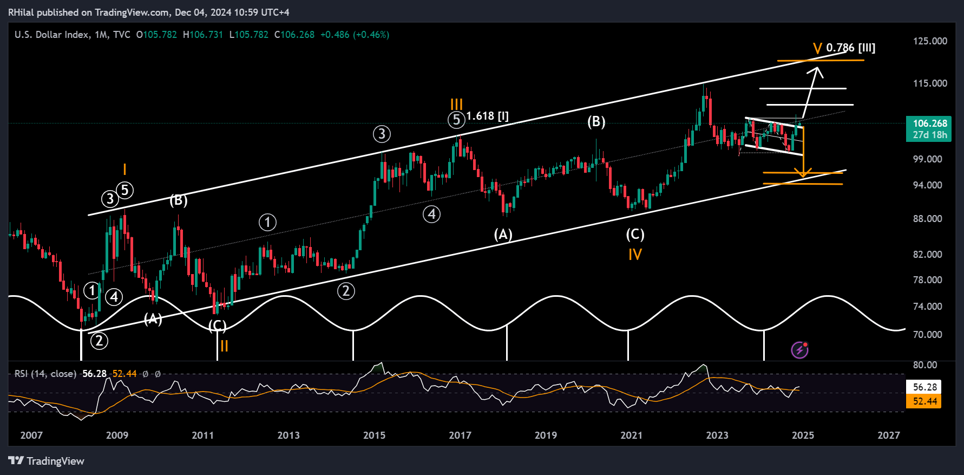
Task: Select the V 0.786 [III] target label
Action: click(844, 48)
